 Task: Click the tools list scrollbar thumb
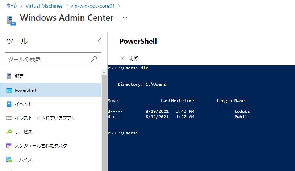click(104, 123)
